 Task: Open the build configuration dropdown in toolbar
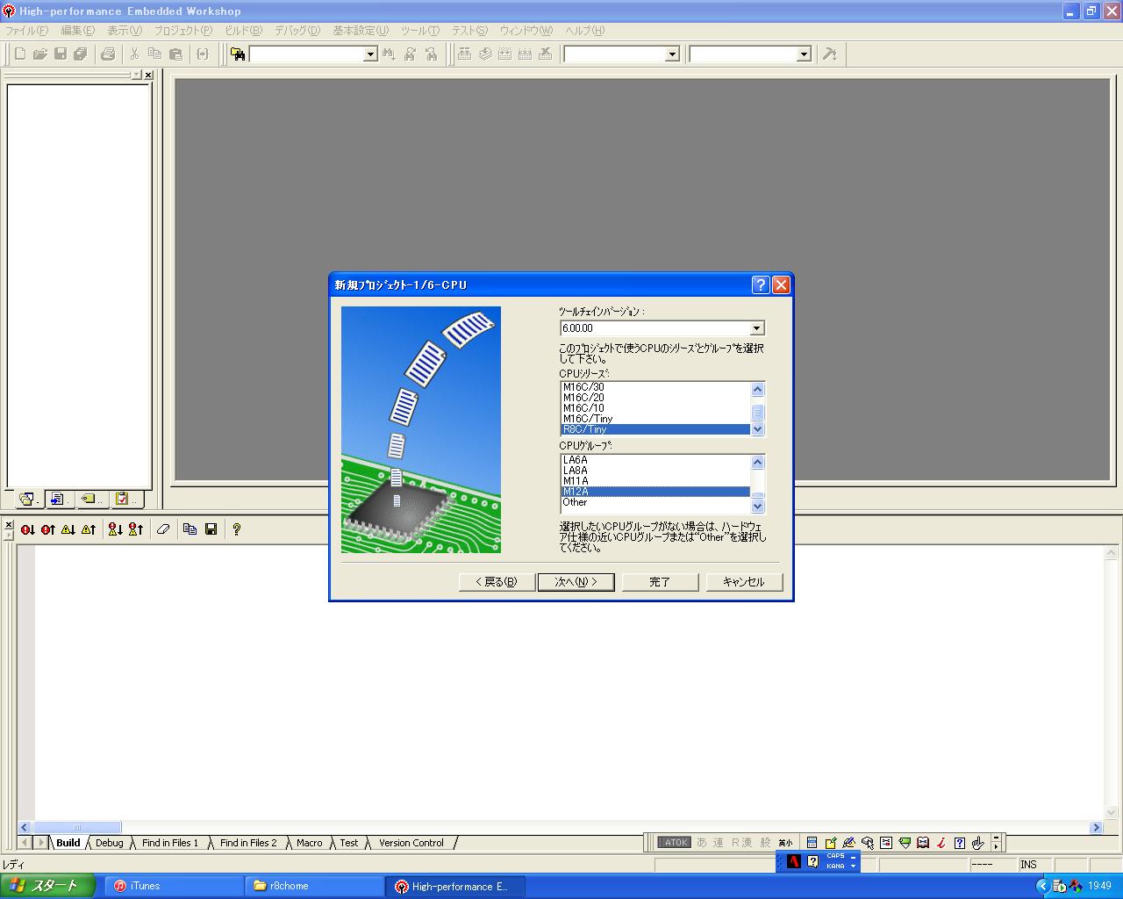pyautogui.click(x=672, y=54)
